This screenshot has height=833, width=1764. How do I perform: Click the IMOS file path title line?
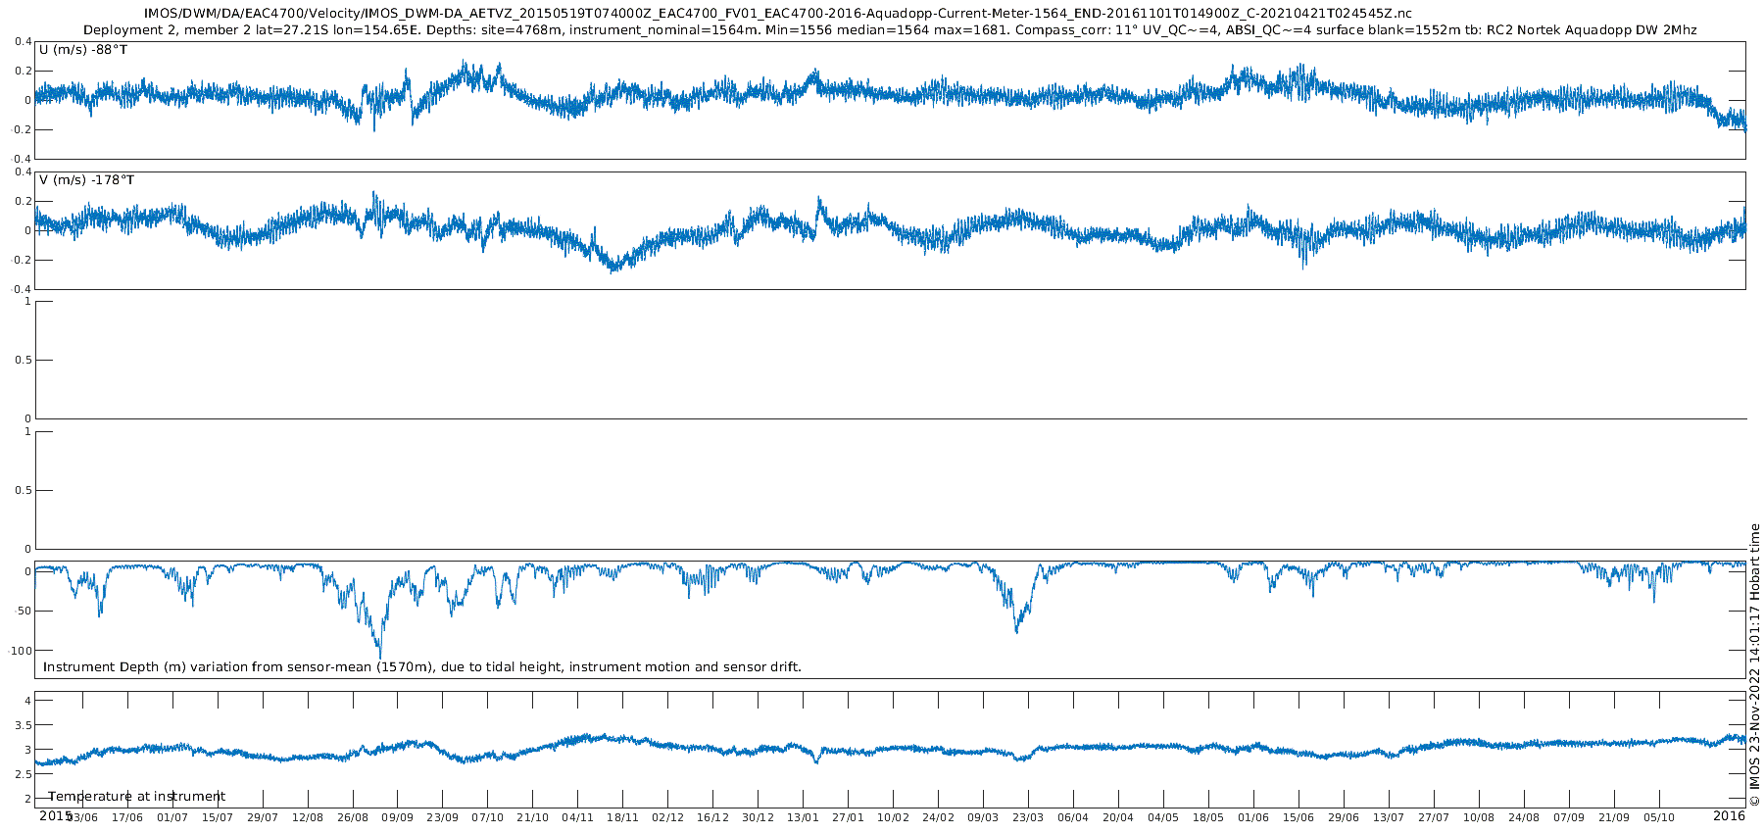(778, 14)
